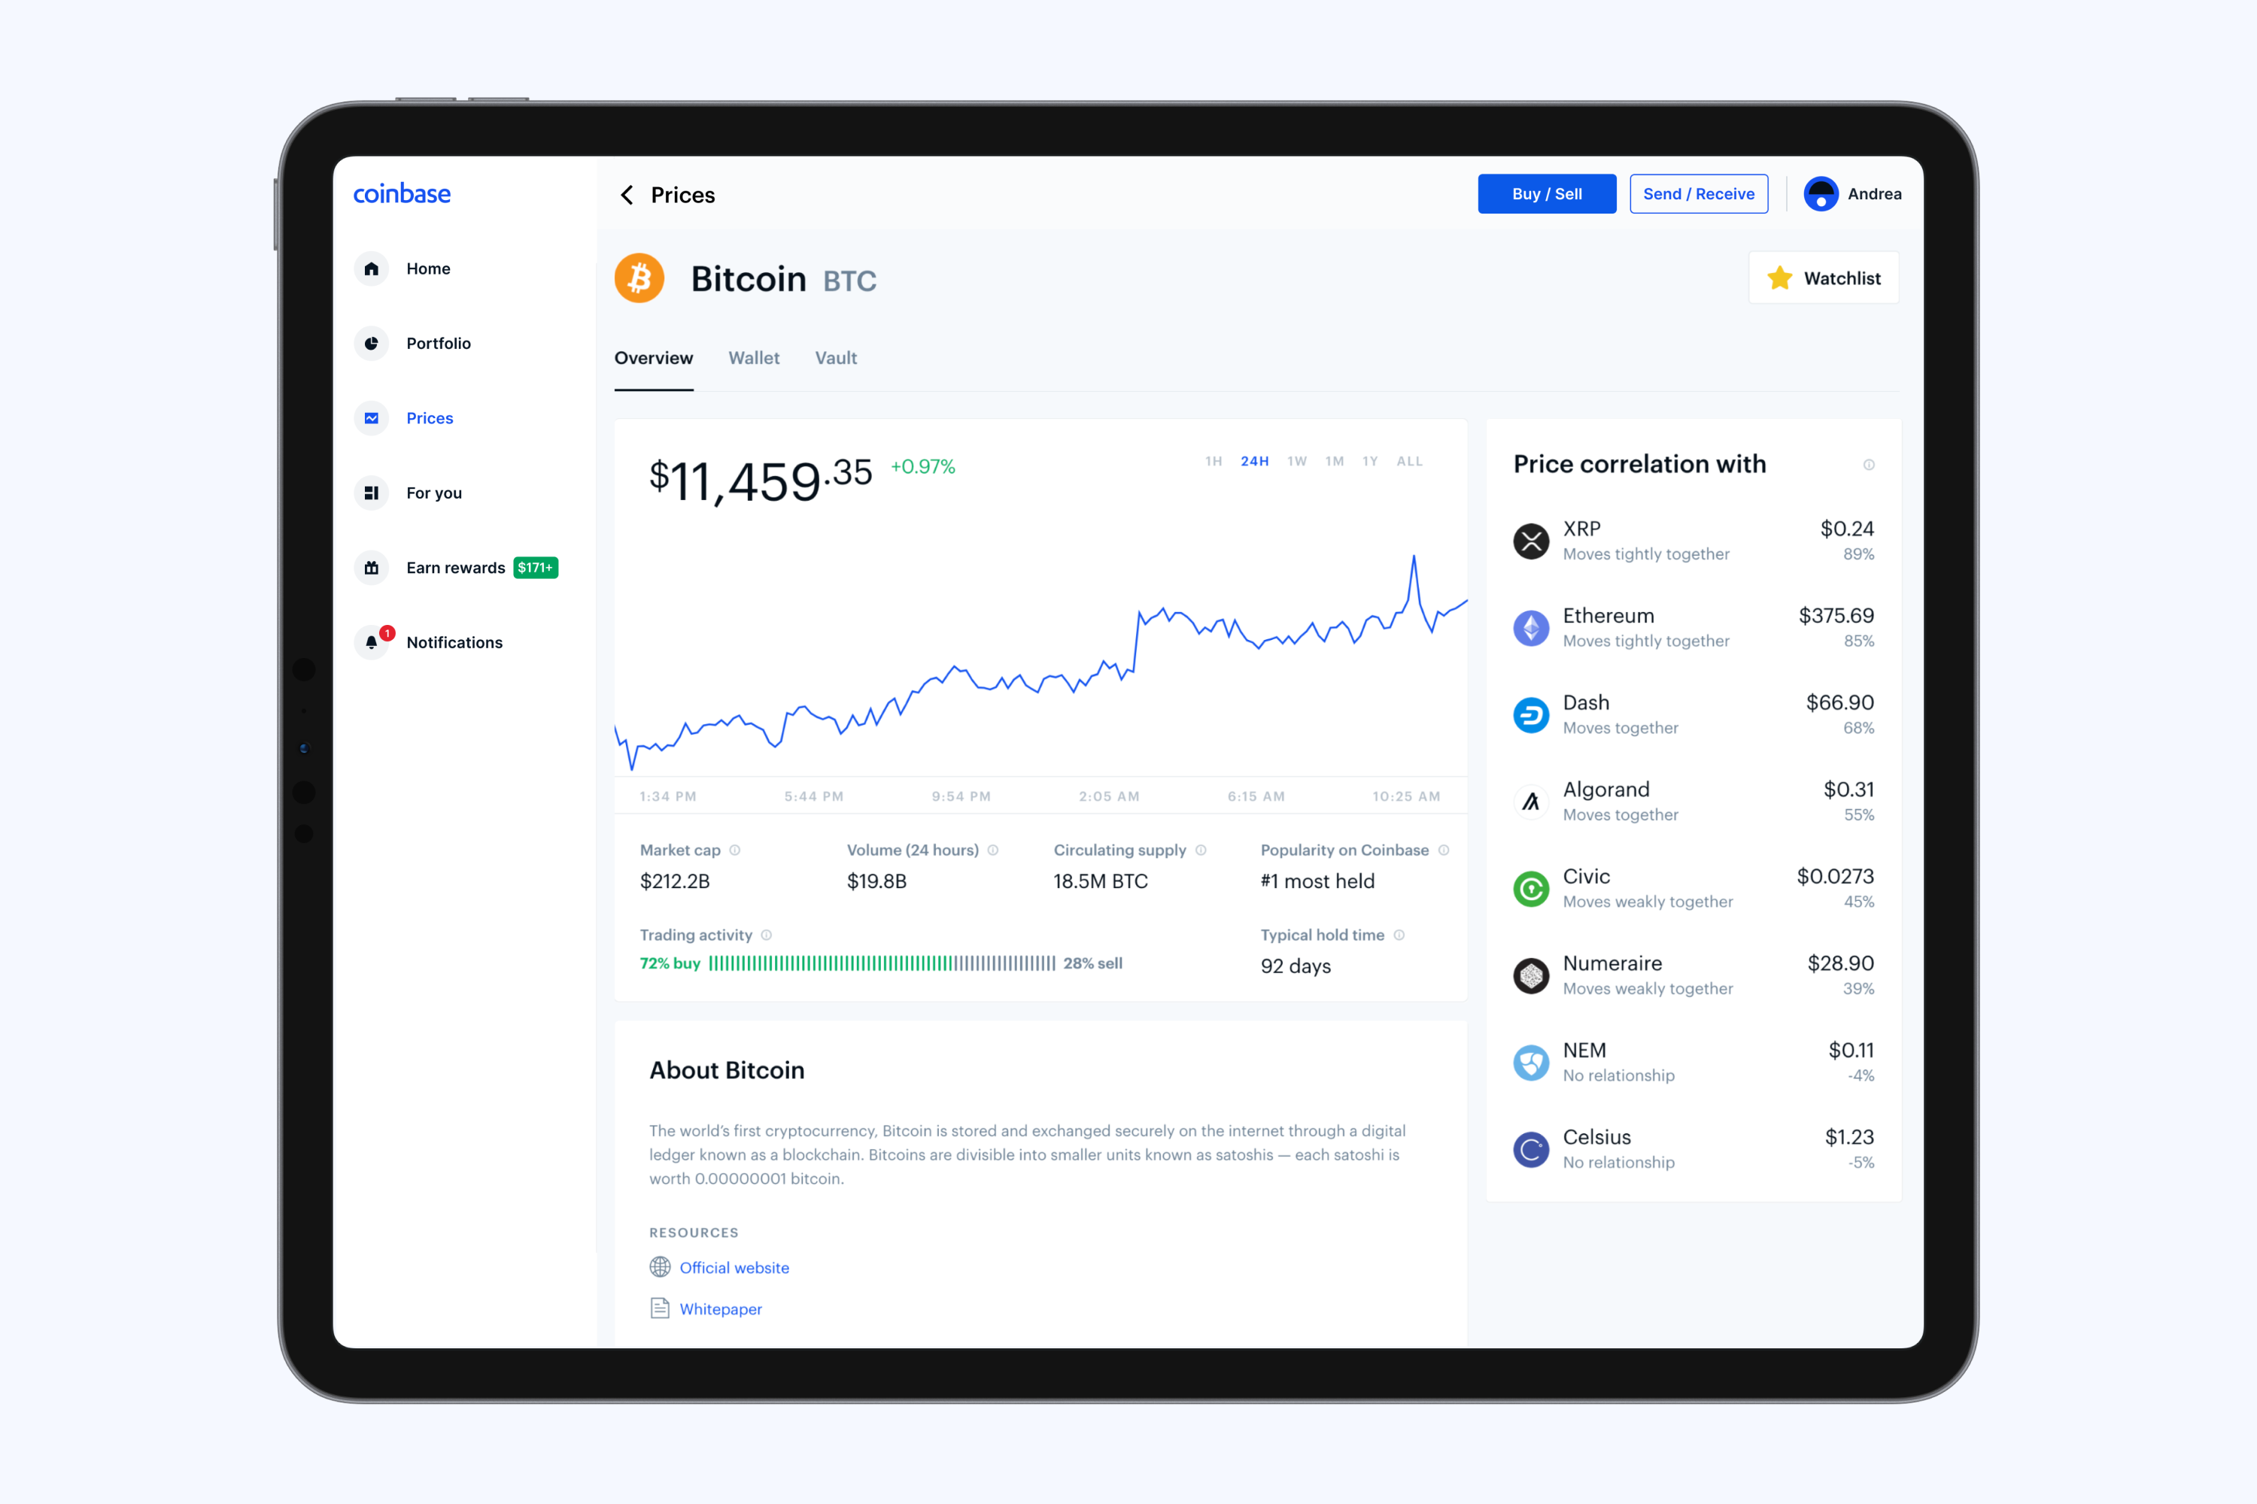Click the Official website link

(734, 1264)
